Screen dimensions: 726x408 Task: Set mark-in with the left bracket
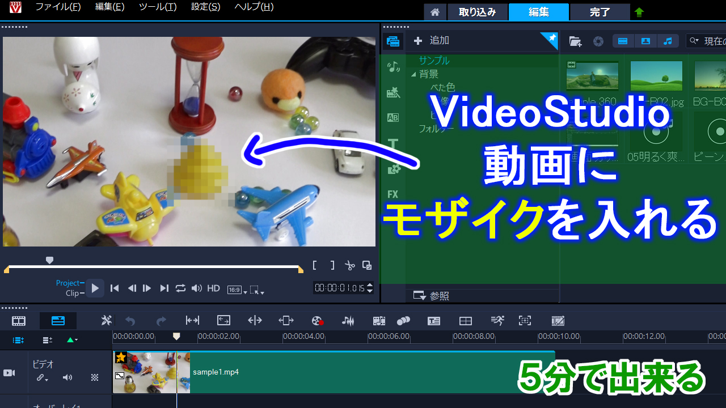point(315,265)
